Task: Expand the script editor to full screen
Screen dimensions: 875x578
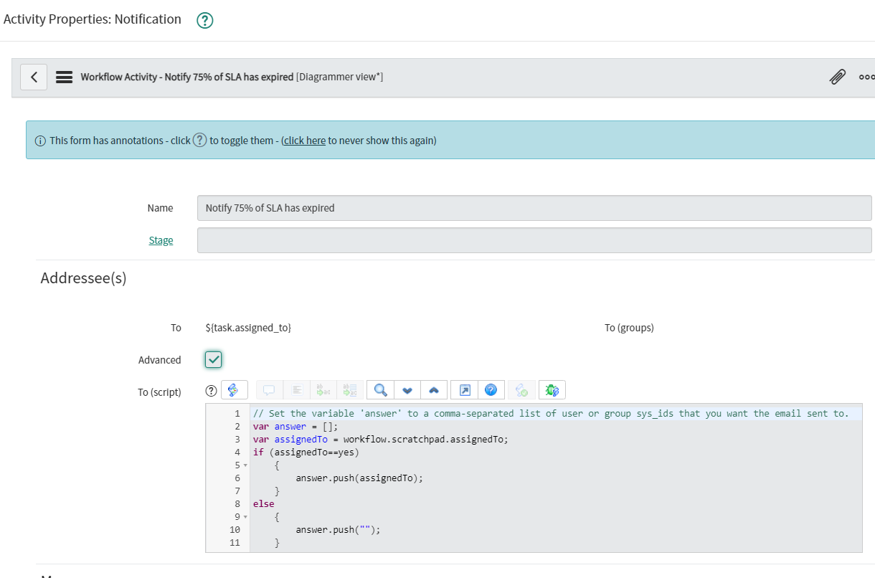Action: click(x=465, y=389)
